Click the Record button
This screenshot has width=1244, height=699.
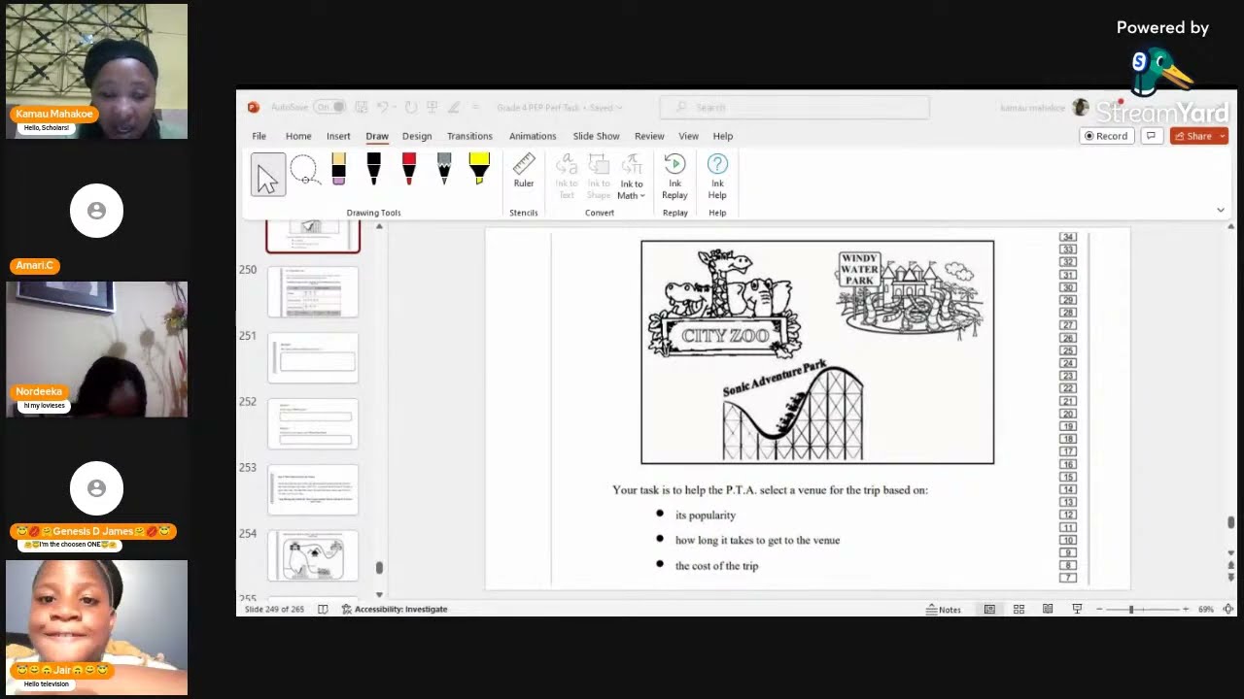pyautogui.click(x=1106, y=136)
